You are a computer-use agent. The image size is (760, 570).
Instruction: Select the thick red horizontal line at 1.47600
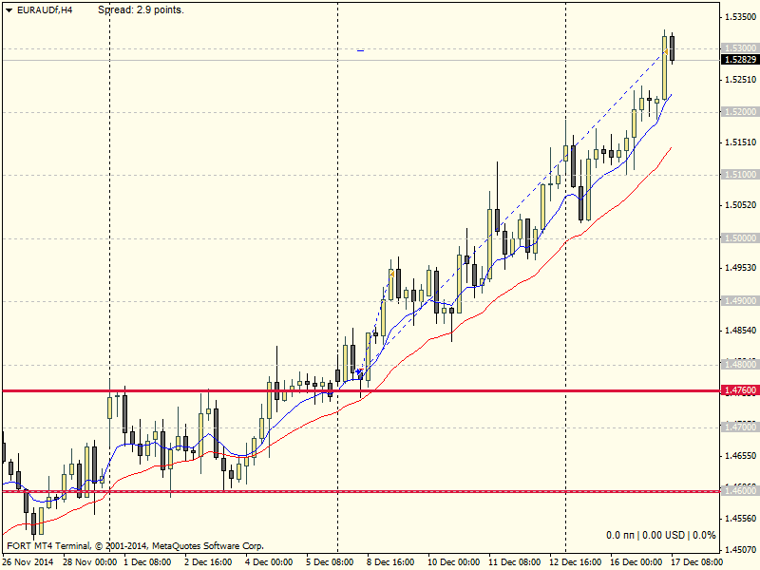pyautogui.click(x=361, y=390)
